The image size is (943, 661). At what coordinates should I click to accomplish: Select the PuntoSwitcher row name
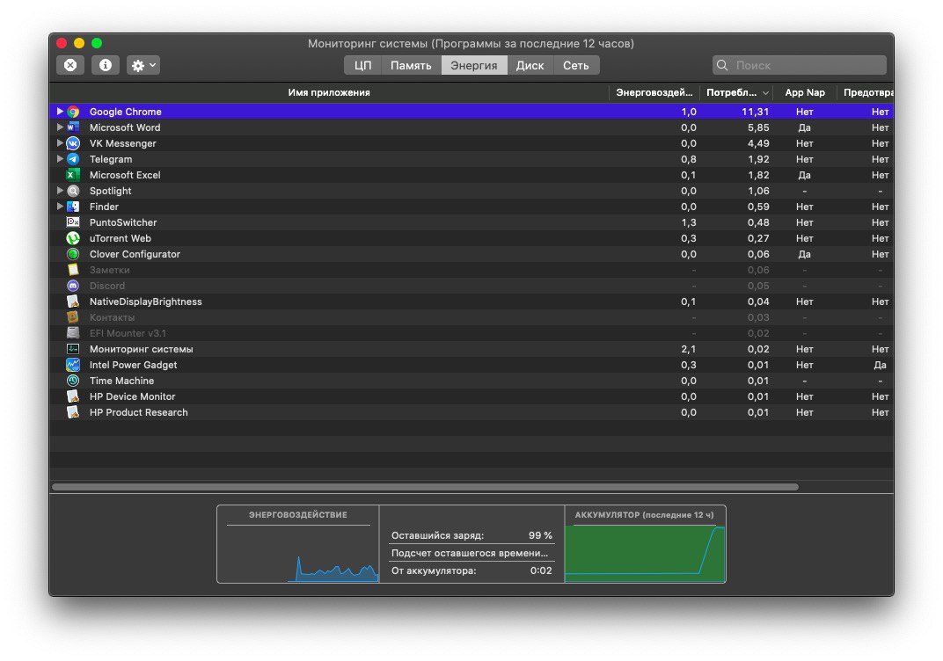[x=123, y=222]
